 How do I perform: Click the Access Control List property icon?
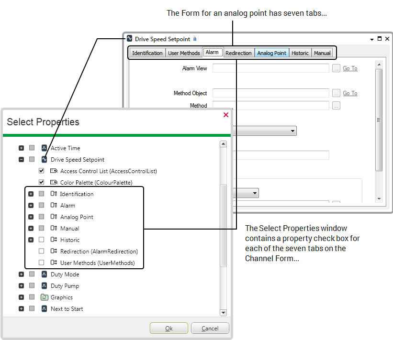(x=54, y=171)
